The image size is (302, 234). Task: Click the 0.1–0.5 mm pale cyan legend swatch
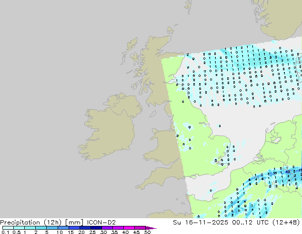click(x=8, y=228)
